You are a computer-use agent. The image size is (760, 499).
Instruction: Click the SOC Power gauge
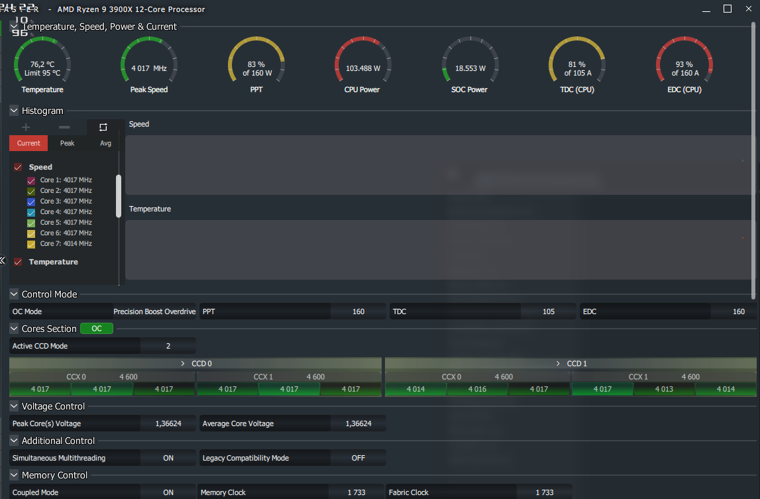point(470,66)
